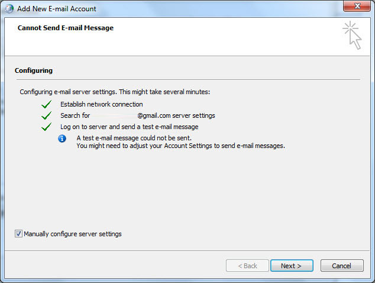Click green checkmark beside Log on to server
Screen dimensions: 375x283
tap(46, 127)
